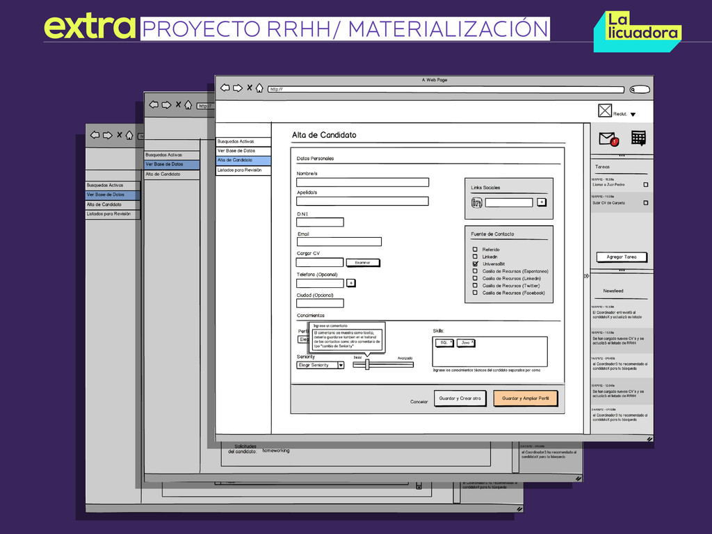Viewport: 712px width, 534px height.
Task: Select Alta de Candidato in the front window menu
Action: point(243,161)
